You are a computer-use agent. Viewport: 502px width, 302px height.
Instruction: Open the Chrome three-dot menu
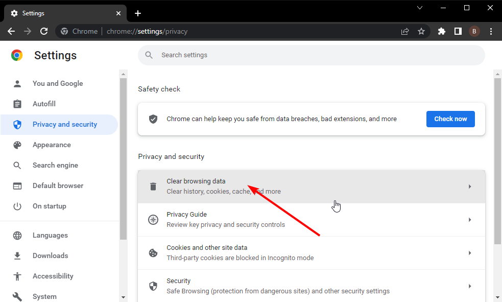pyautogui.click(x=491, y=31)
